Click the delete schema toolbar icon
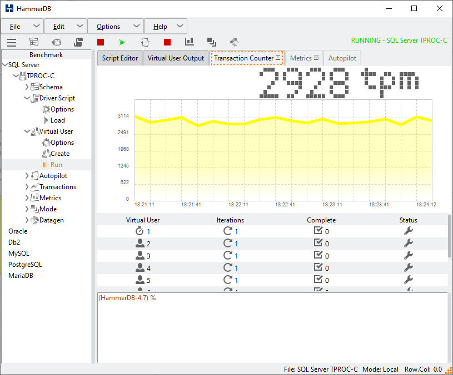Viewport: 453px width, 375px height. tap(56, 42)
